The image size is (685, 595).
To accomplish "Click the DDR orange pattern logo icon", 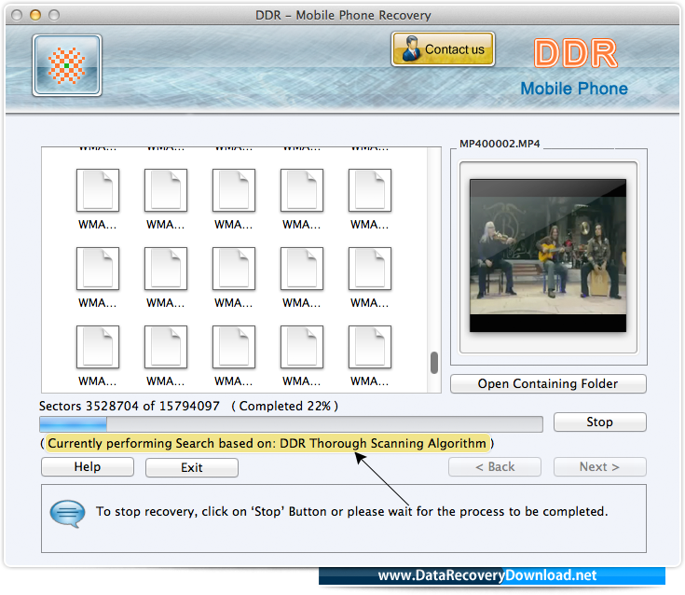I will pos(67,65).
